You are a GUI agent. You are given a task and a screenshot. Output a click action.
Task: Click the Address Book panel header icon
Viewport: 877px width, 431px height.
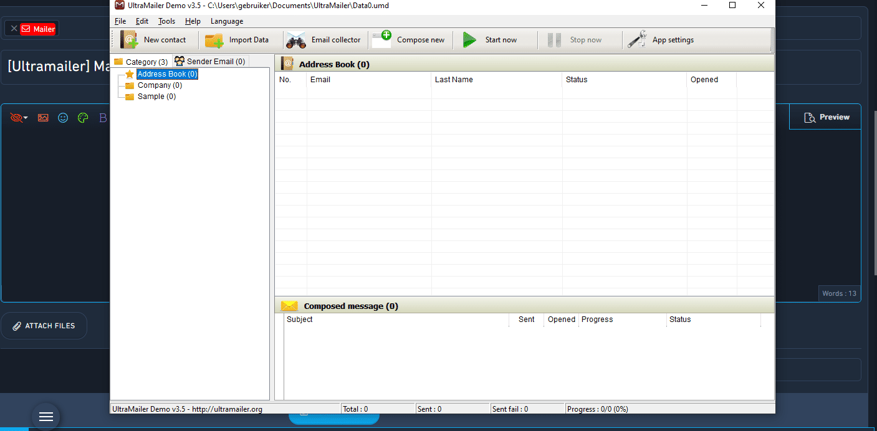tap(287, 64)
